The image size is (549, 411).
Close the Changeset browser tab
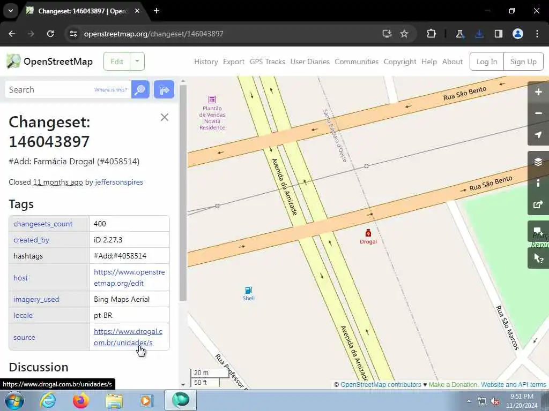click(x=137, y=11)
